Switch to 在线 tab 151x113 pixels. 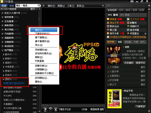tap(4, 6)
